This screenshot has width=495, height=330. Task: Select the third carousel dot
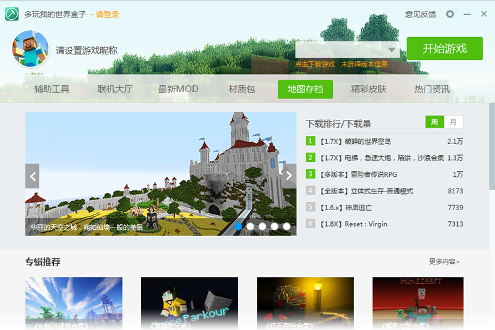point(262,226)
